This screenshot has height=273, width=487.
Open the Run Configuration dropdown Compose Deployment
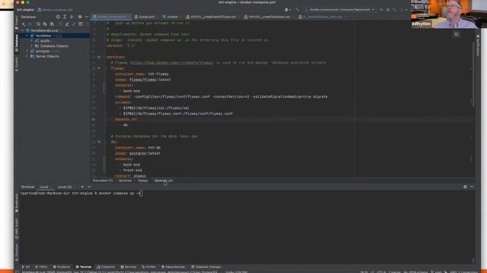click(x=340, y=10)
